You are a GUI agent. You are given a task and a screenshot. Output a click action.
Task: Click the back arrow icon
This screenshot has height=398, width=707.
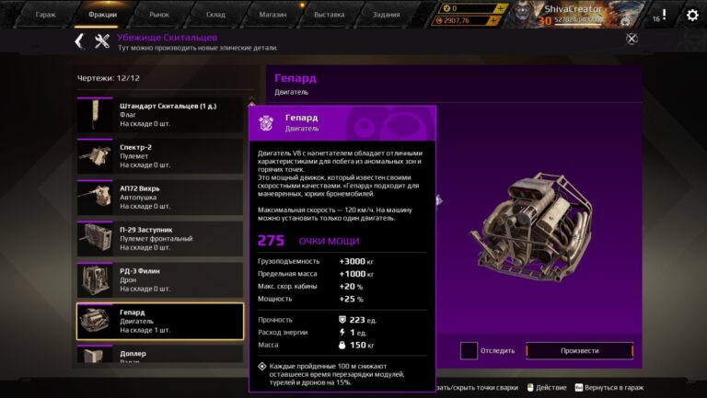[79, 41]
